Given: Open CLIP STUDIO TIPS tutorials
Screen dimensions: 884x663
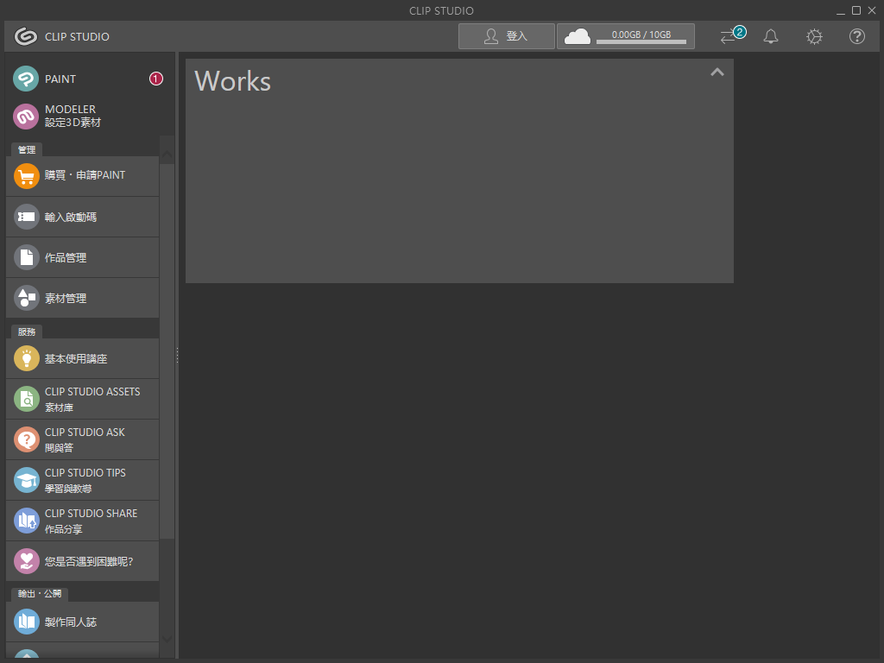Looking at the screenshot, I should point(83,480).
